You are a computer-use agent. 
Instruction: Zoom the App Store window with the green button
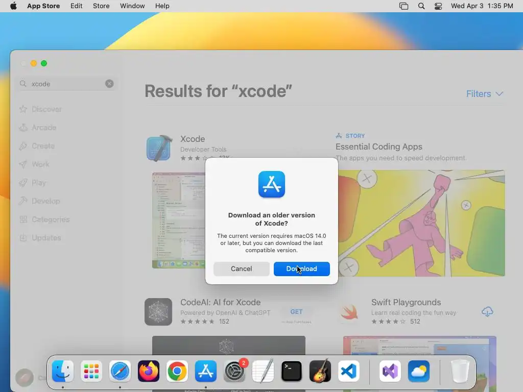point(44,63)
